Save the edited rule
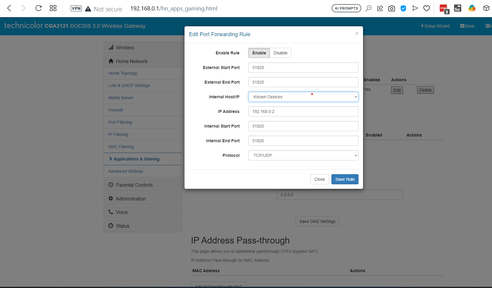The image size is (492, 288). coord(345,179)
